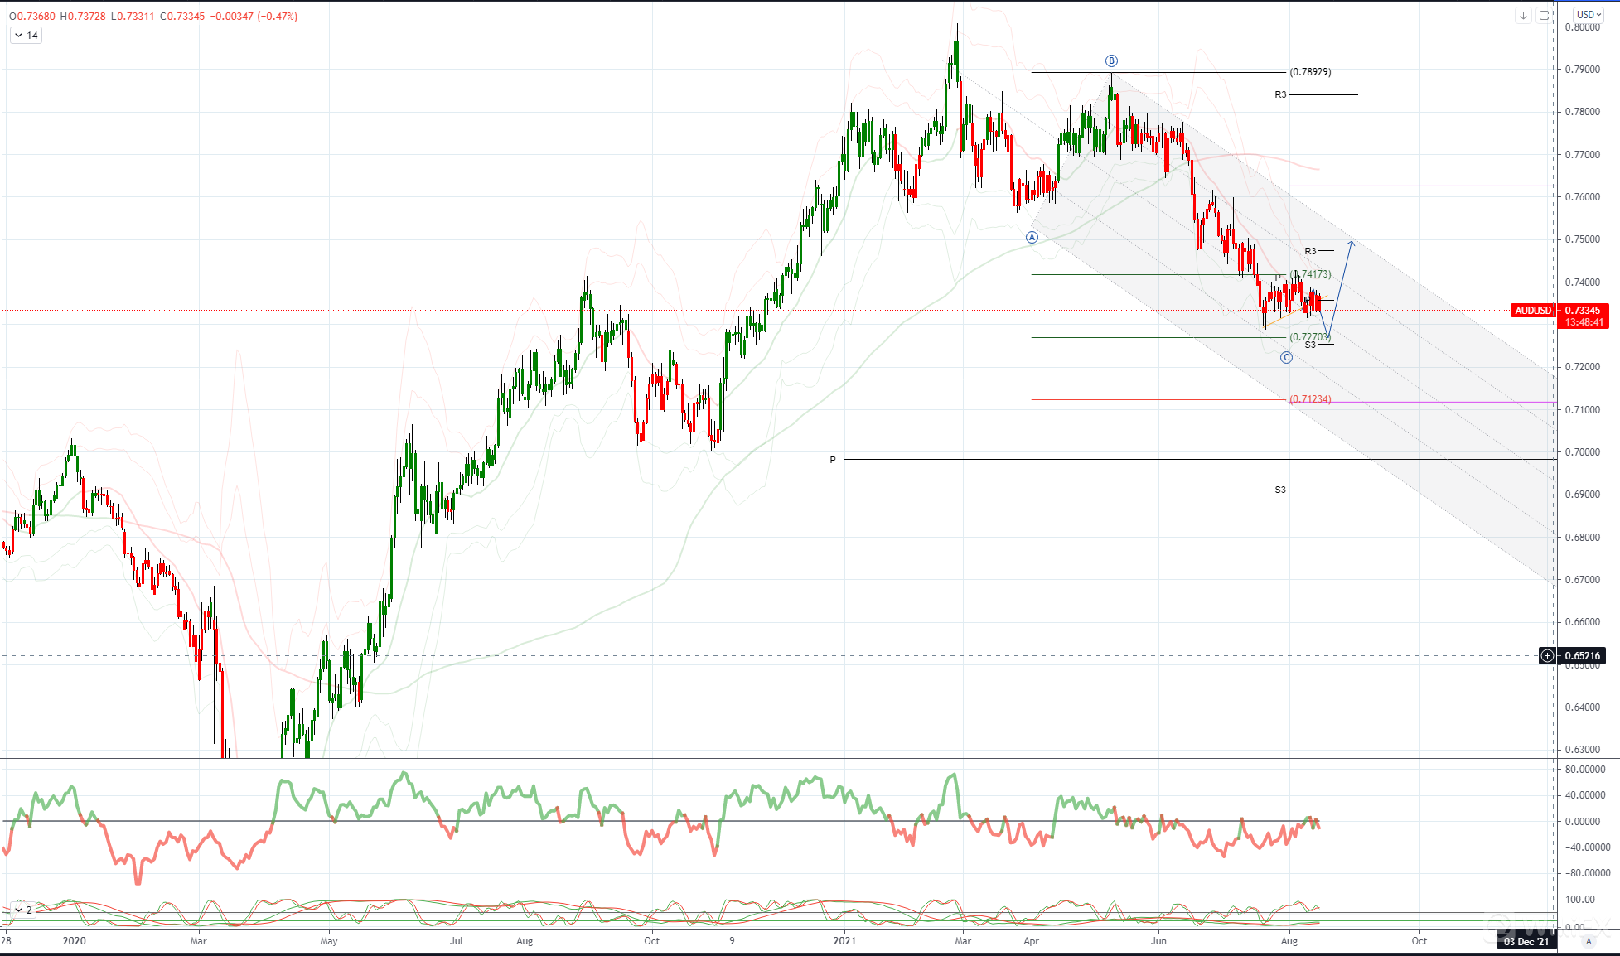Expand the 2 indicators legend bottom pane

click(x=23, y=910)
